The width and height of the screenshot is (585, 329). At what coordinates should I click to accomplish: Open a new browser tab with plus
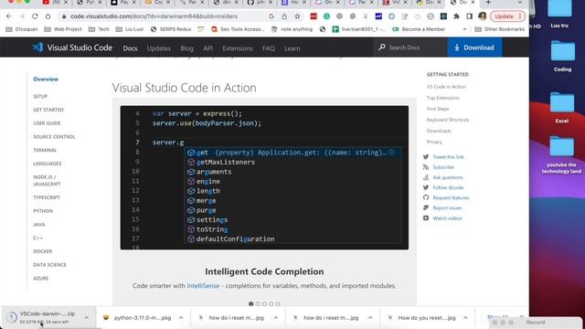pos(488,3)
